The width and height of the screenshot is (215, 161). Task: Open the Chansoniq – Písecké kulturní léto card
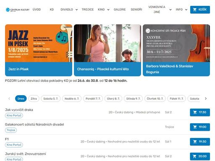[107, 50]
